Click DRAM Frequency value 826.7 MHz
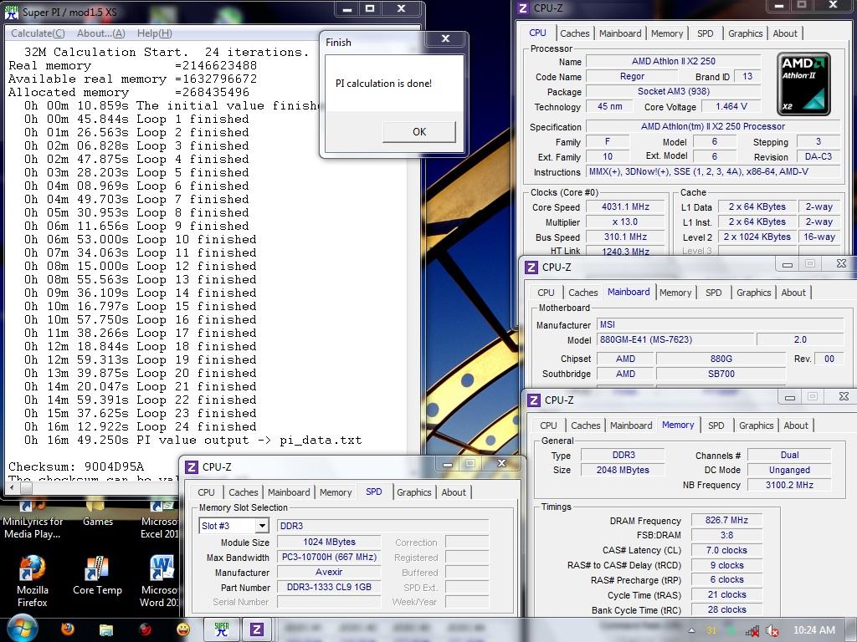857x642 pixels. pos(726,520)
